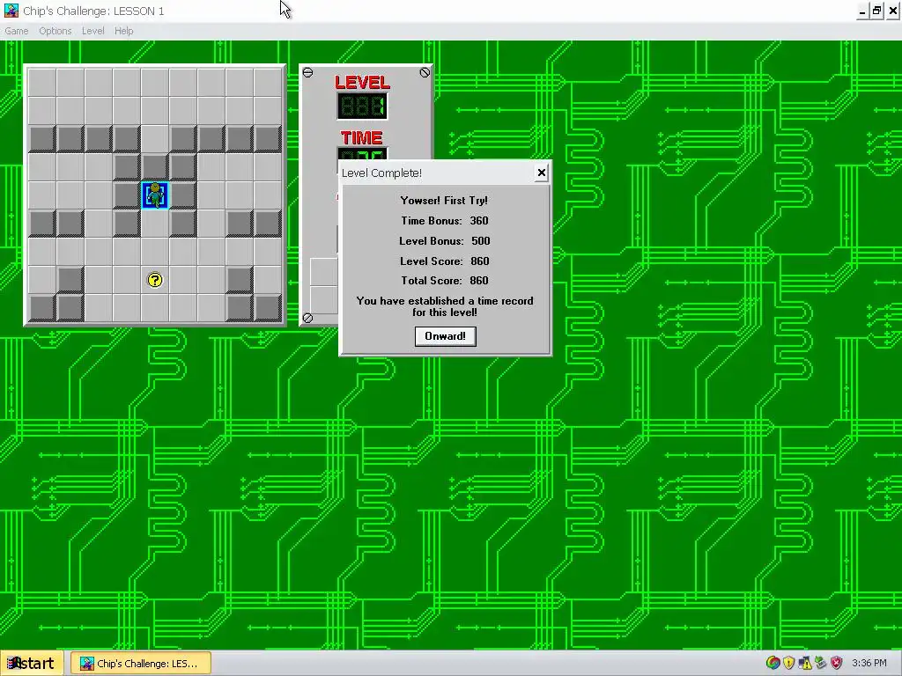The width and height of the screenshot is (902, 676).
Task: Close the Level Complete dialog
Action: [541, 173]
